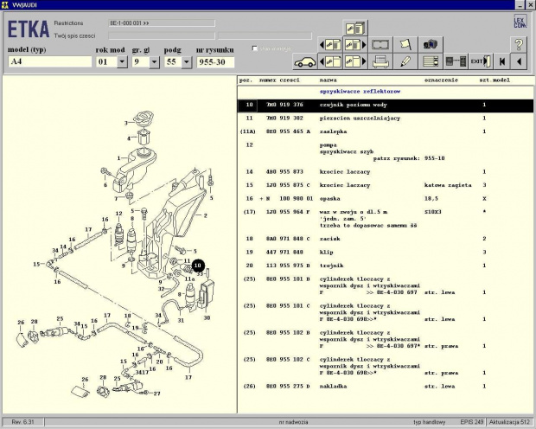This screenshot has width=536, height=429.
Task: Select row 20 trojnik
Action: click(x=386, y=266)
